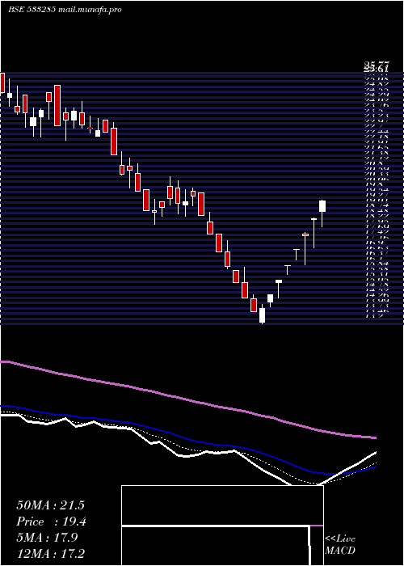
Task: Open the <<Live MACD label
Action: (x=340, y=545)
